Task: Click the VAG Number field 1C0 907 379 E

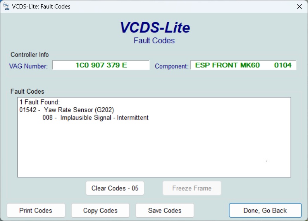Action: coord(101,65)
